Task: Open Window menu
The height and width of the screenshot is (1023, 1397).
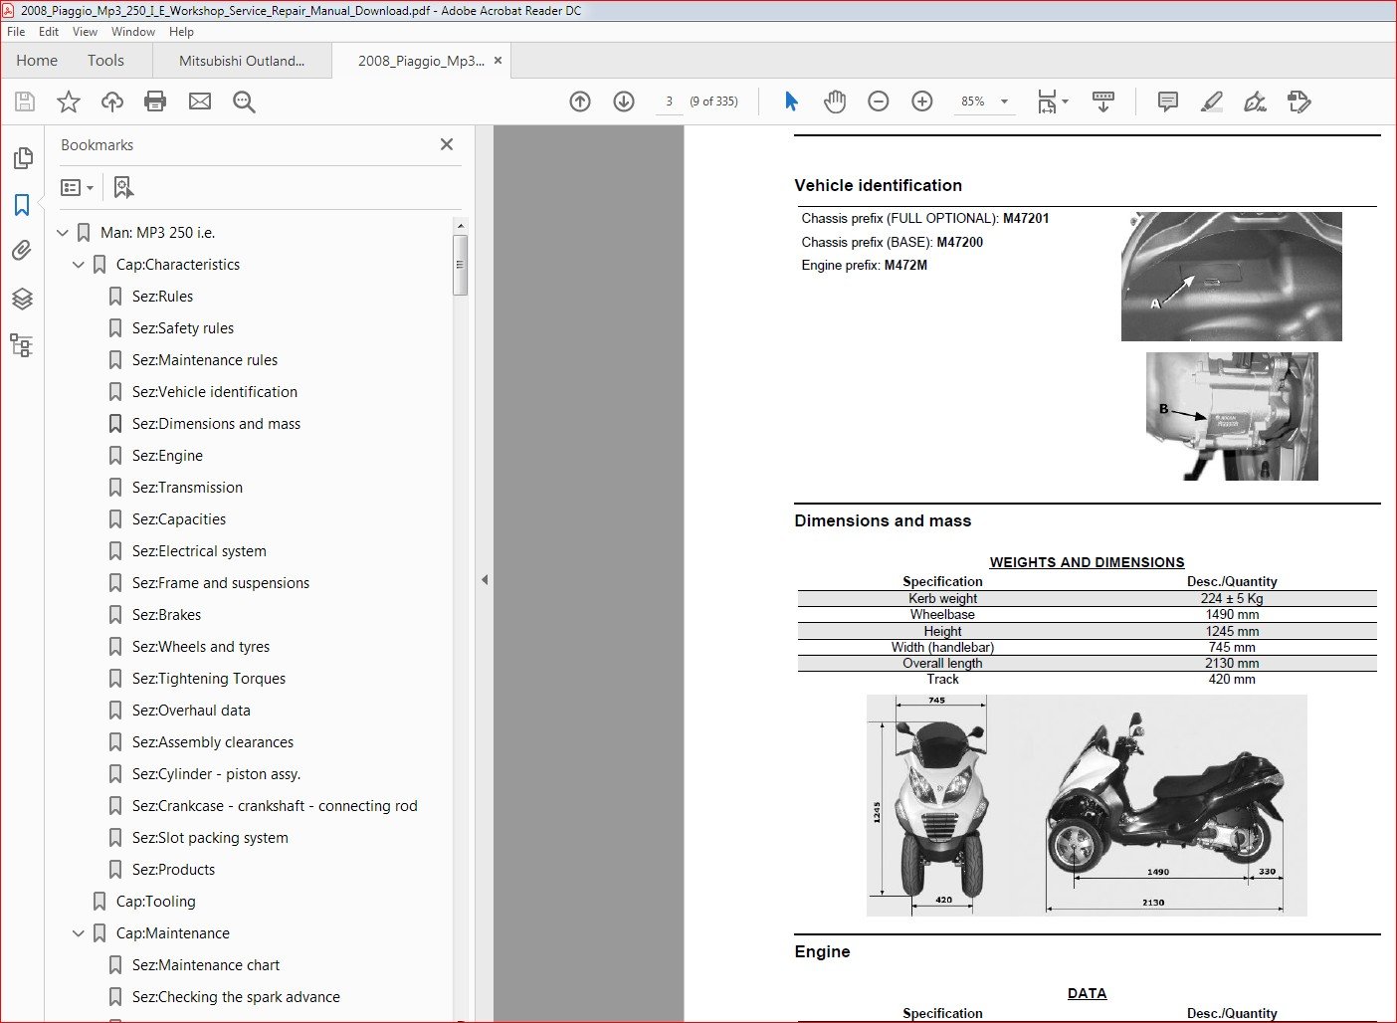Action: click(133, 32)
